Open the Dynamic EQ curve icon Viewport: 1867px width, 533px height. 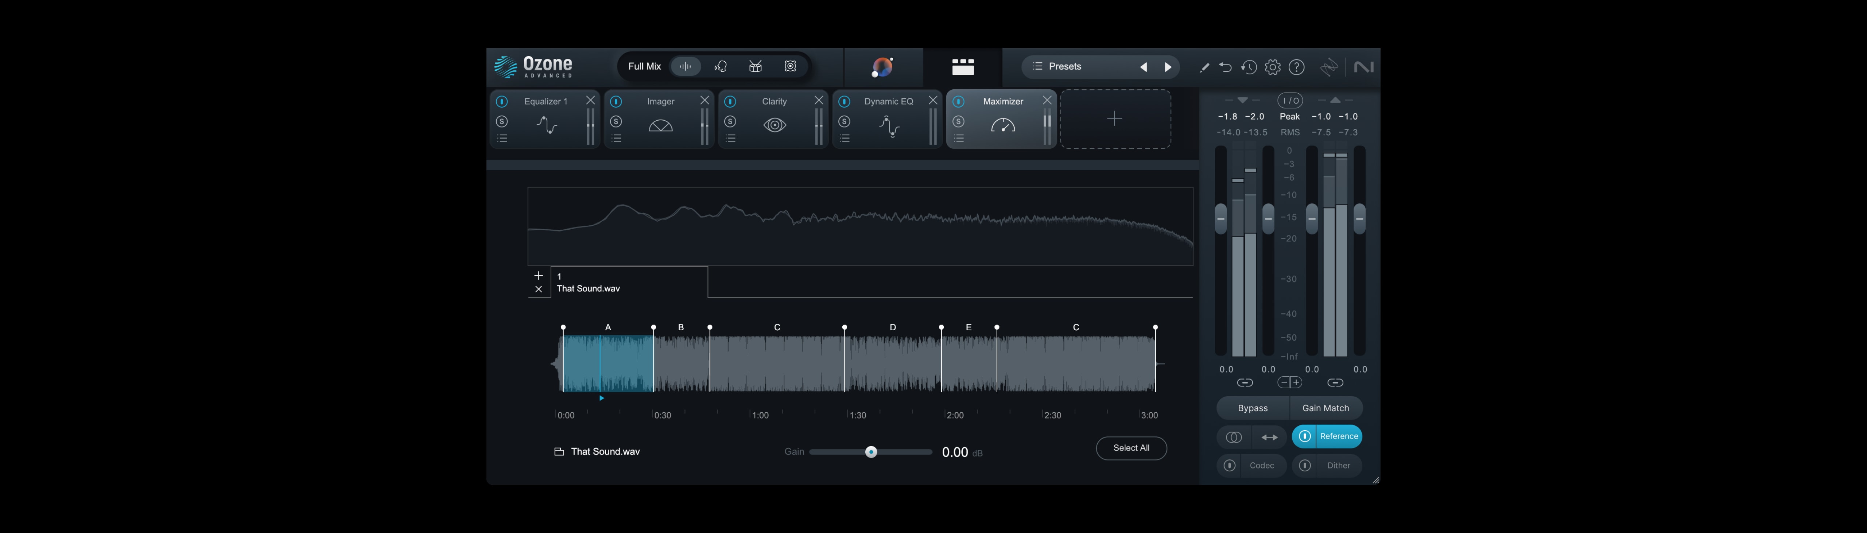pos(889,126)
